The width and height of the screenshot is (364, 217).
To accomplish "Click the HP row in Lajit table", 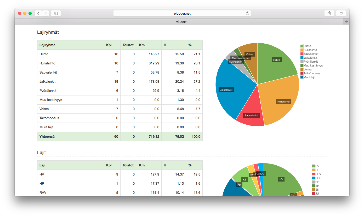I will tap(120, 184).
